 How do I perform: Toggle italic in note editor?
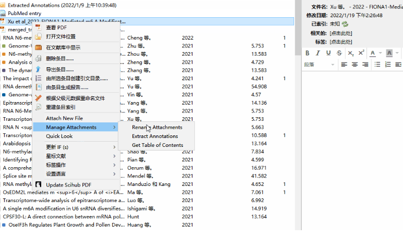(x=318, y=53)
